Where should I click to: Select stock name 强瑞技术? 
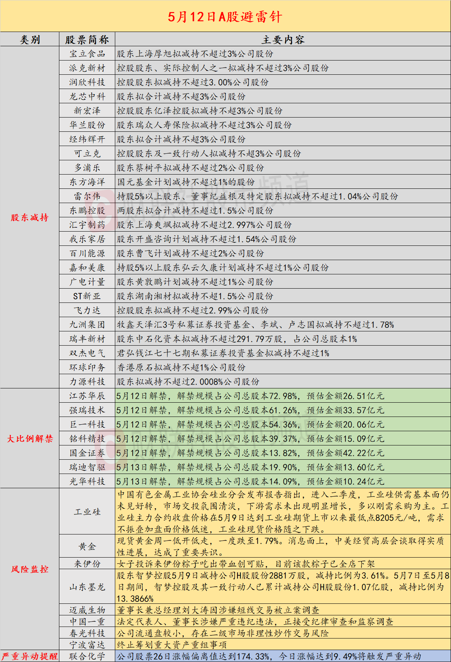tap(87, 410)
